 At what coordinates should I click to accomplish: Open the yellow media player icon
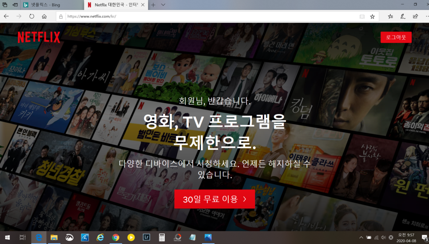click(x=131, y=237)
